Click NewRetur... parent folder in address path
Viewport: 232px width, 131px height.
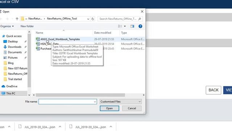[x=35, y=19]
